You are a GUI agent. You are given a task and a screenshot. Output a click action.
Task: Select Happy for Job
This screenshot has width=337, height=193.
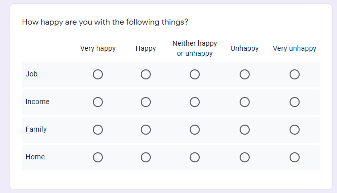click(x=146, y=74)
